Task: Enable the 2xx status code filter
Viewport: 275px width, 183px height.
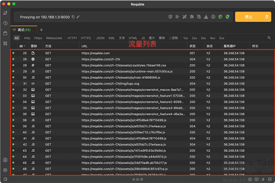Action: tap(194, 38)
